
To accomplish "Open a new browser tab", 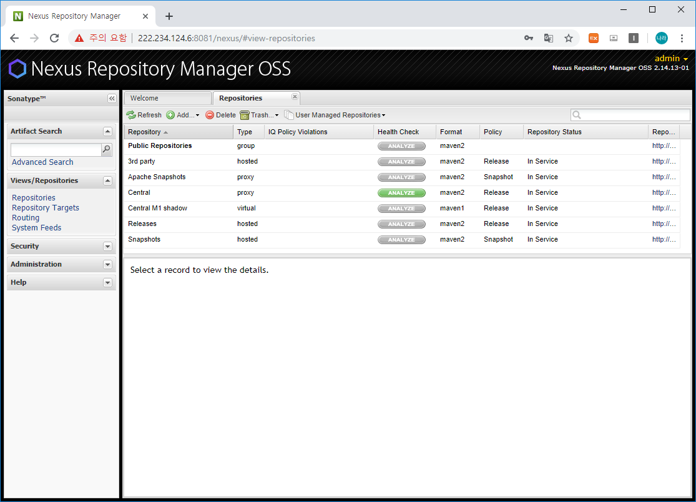I will pos(169,16).
